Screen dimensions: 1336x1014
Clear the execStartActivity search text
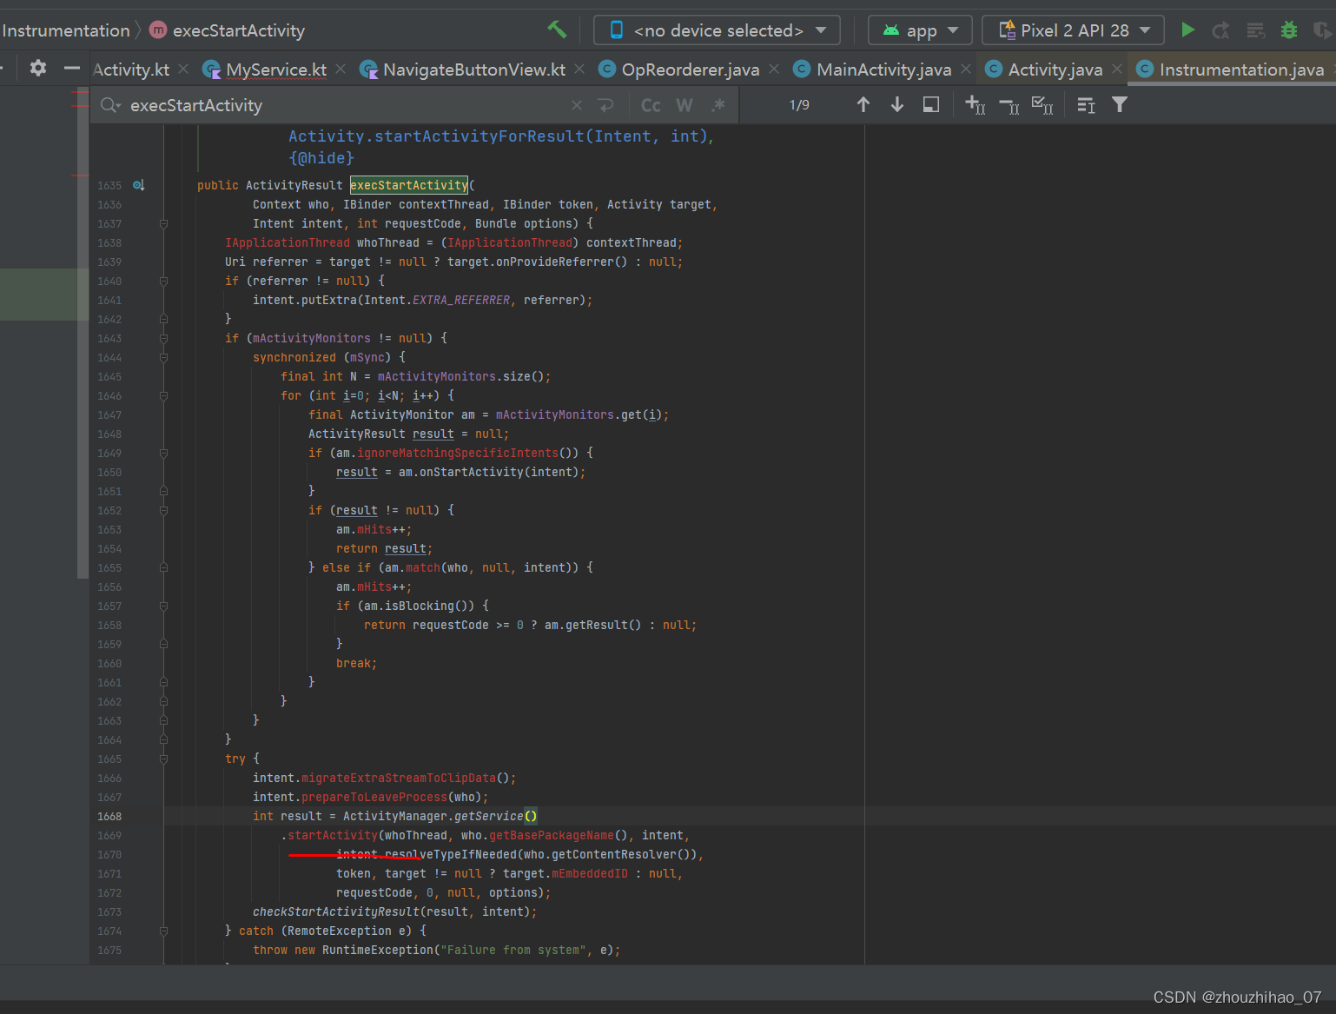point(577,105)
